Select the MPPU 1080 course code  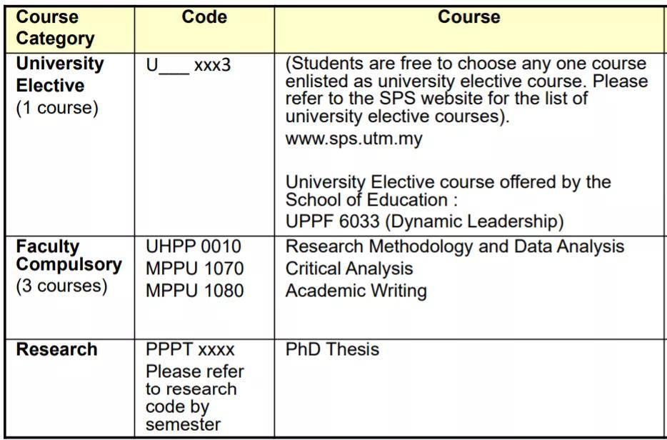coord(194,291)
